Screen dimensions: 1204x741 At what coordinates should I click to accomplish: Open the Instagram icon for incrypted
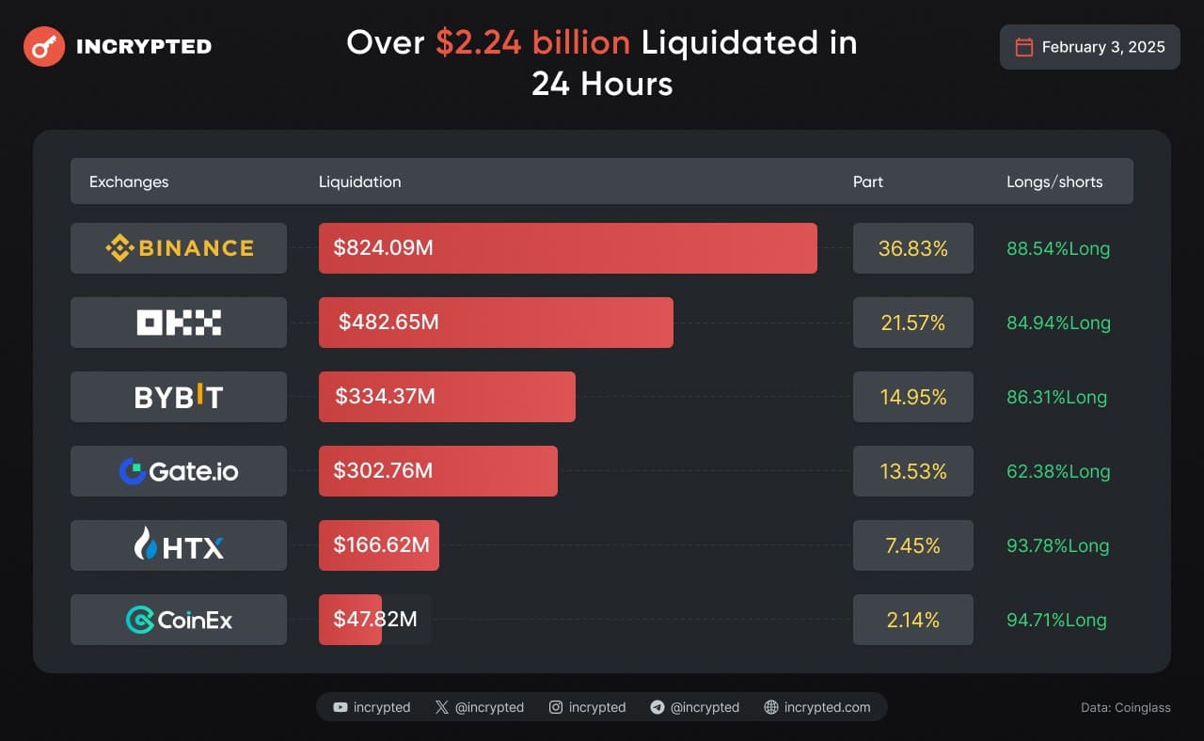[556, 707]
